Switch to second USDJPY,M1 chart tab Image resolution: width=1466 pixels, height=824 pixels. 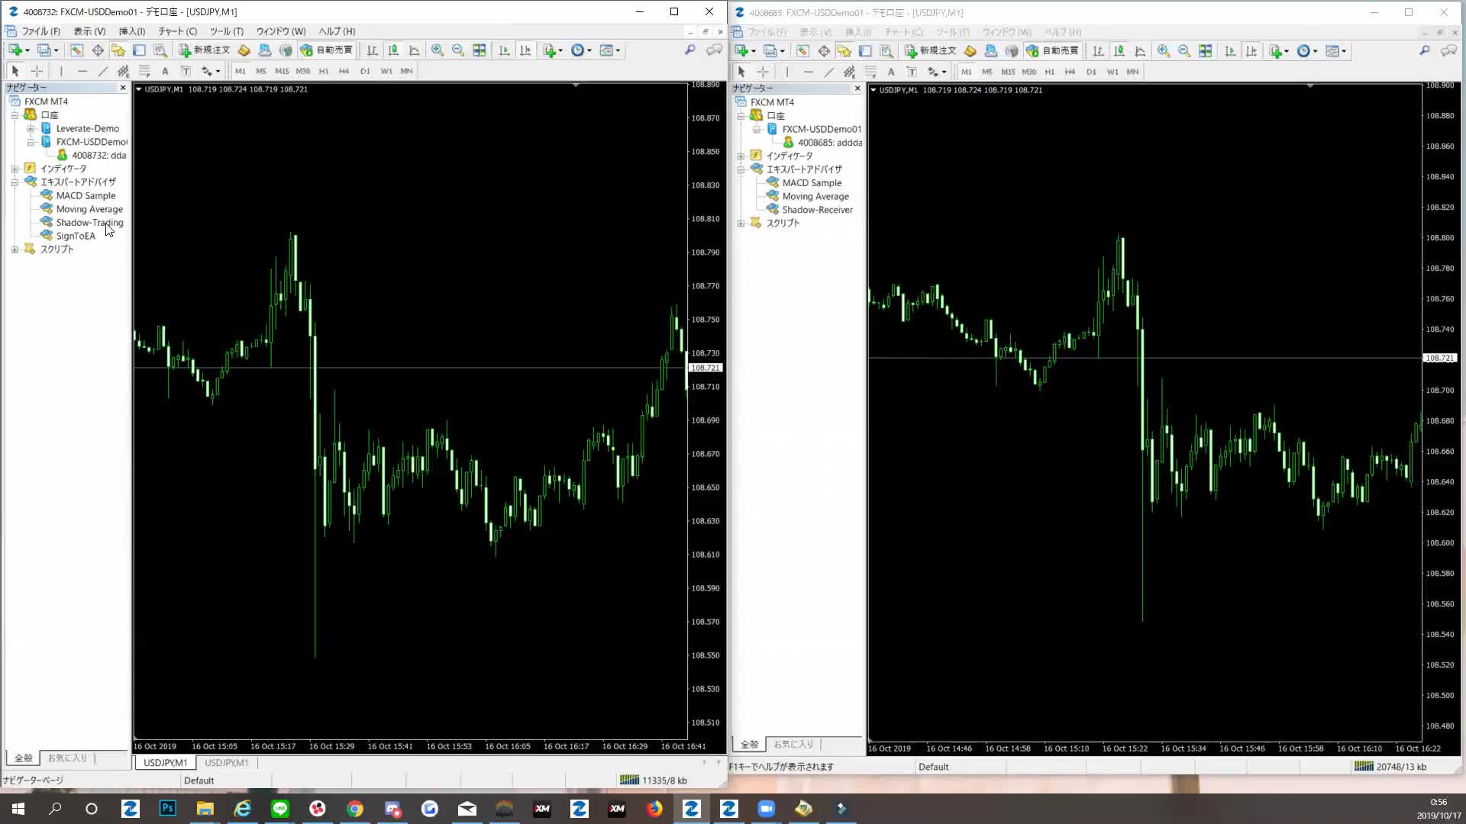click(227, 763)
